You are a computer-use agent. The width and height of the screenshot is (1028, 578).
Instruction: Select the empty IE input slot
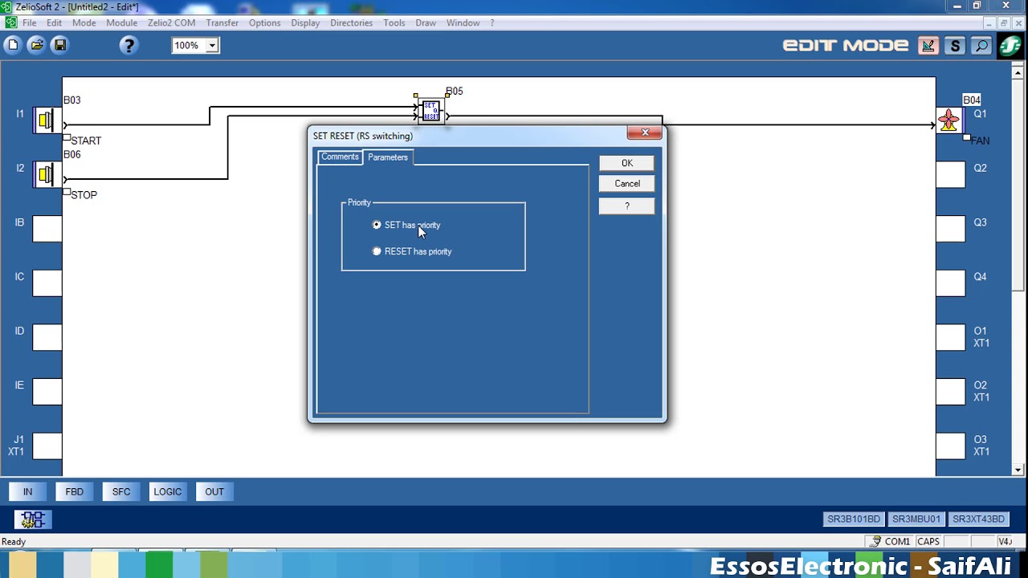[47, 392]
